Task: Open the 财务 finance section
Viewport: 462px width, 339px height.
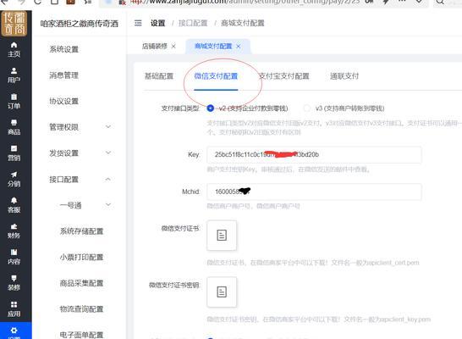Action: coord(14,231)
